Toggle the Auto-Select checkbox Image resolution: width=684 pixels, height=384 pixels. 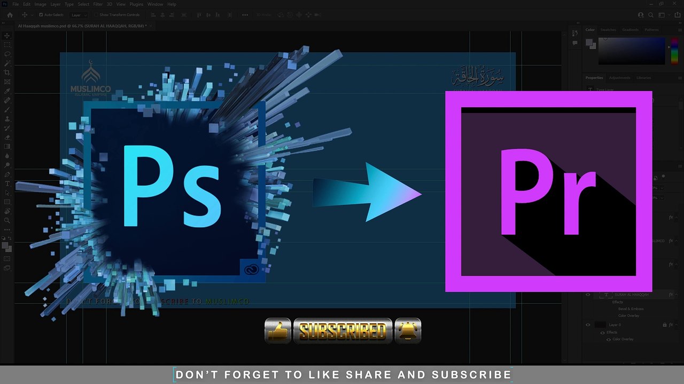coord(41,15)
